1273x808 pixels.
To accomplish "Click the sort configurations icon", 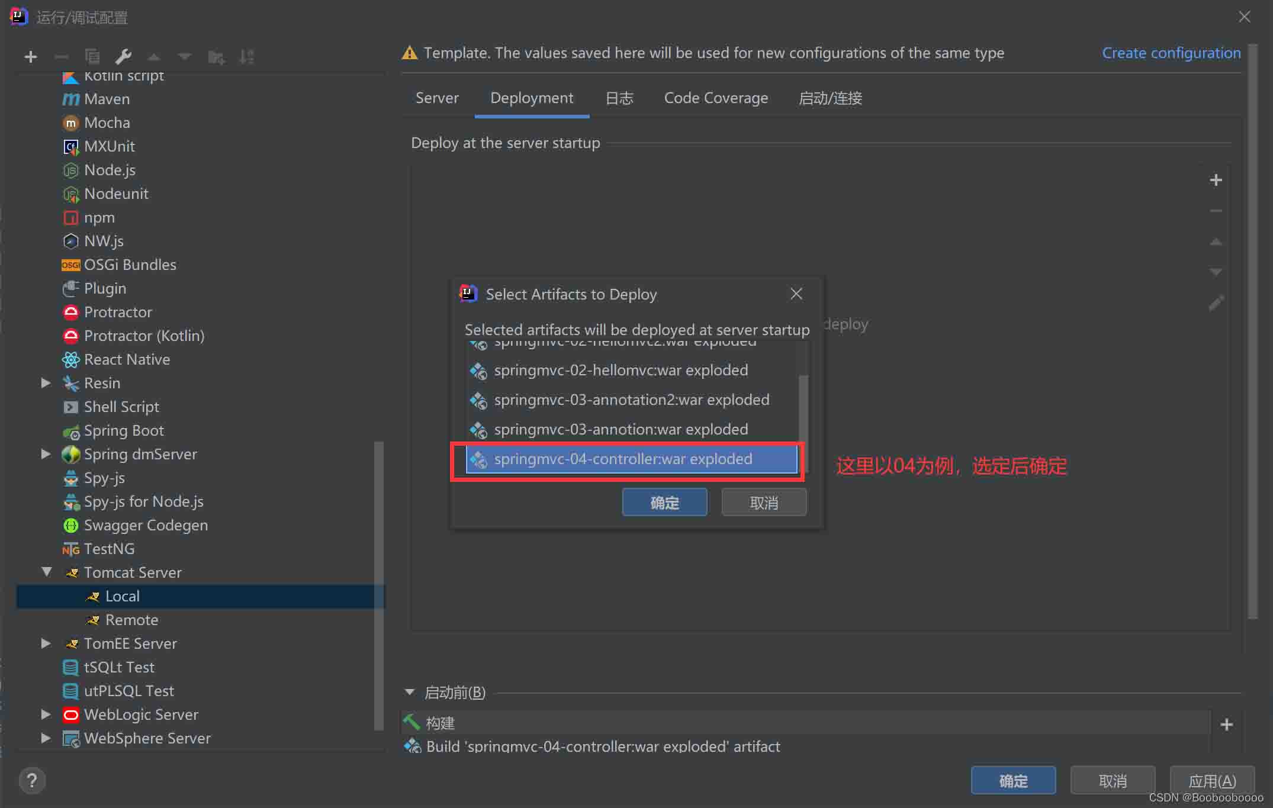I will tap(247, 57).
